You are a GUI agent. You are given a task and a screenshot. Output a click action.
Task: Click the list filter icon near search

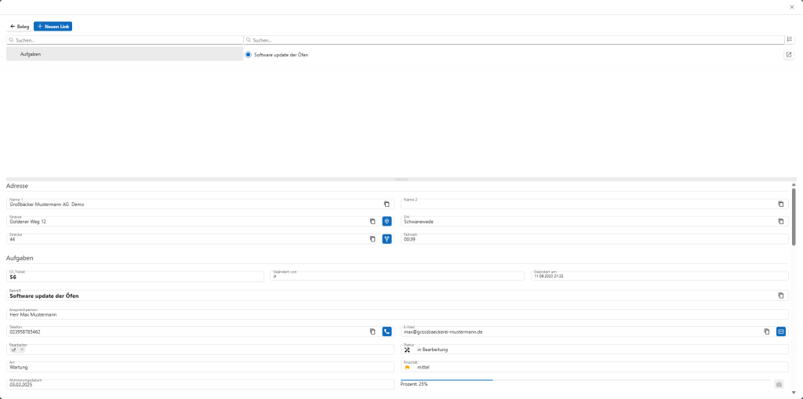pyautogui.click(x=789, y=39)
